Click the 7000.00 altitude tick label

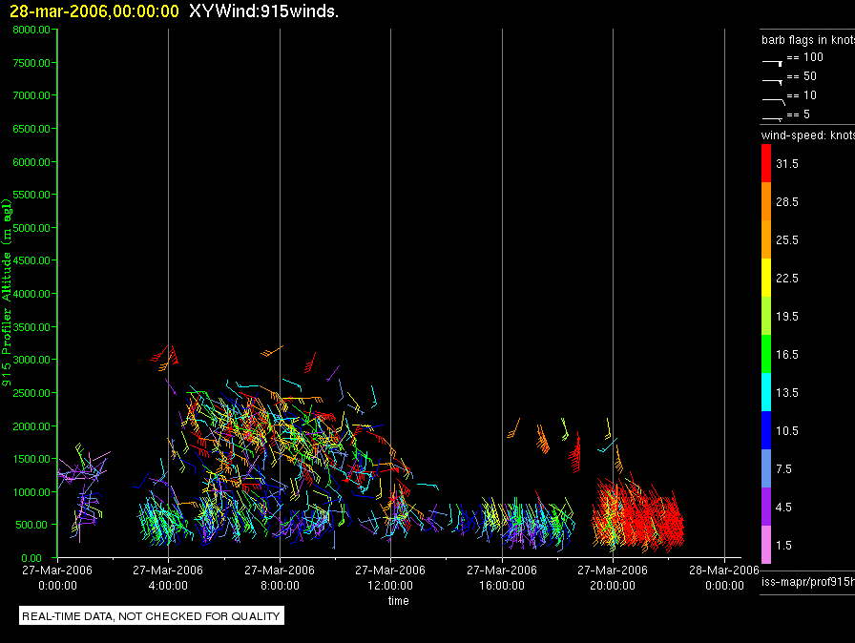[31, 95]
